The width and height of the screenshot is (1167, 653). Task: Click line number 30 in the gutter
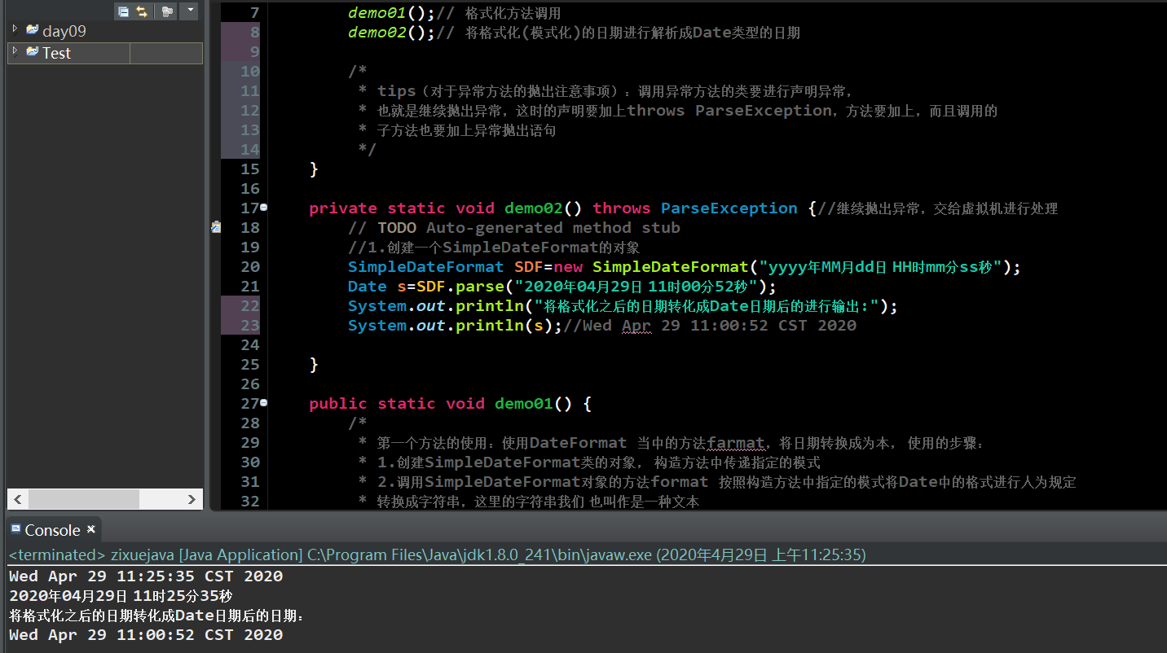click(249, 462)
